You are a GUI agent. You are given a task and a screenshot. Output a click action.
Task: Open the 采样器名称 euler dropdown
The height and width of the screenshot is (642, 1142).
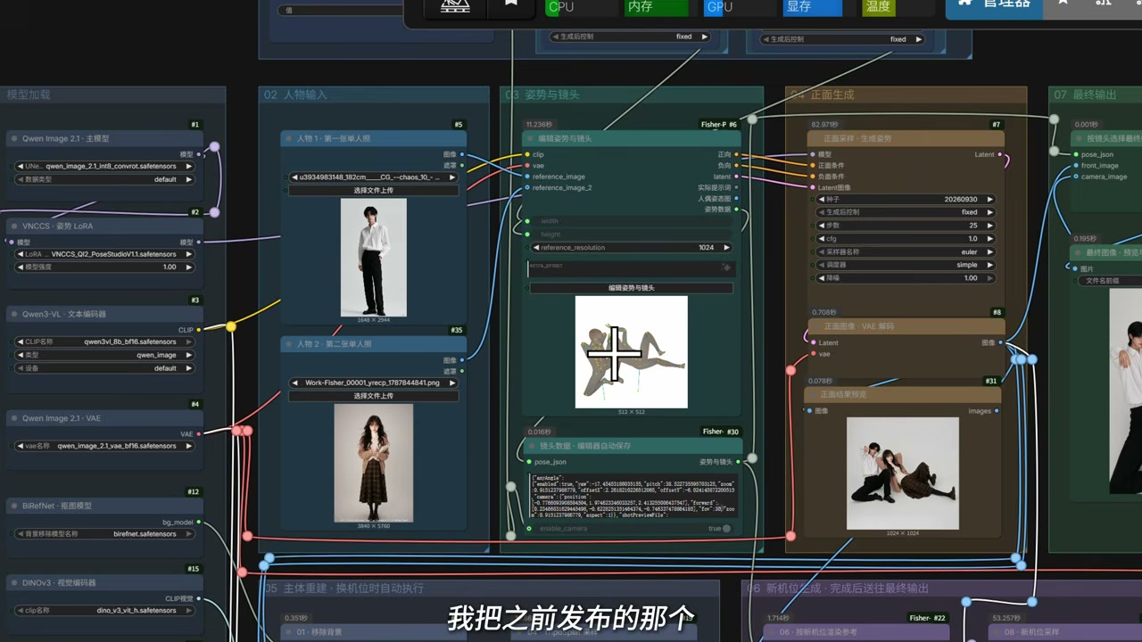pyautogui.click(x=906, y=252)
